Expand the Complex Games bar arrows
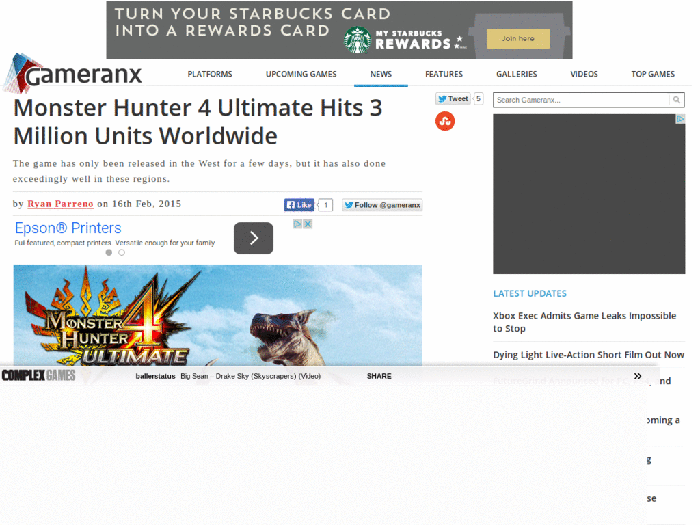Viewport: 700px width, 525px height. pos(638,377)
